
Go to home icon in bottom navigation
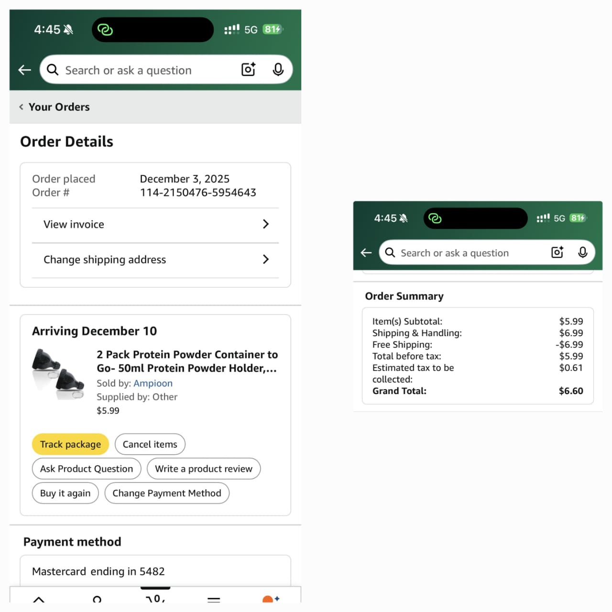point(39,599)
